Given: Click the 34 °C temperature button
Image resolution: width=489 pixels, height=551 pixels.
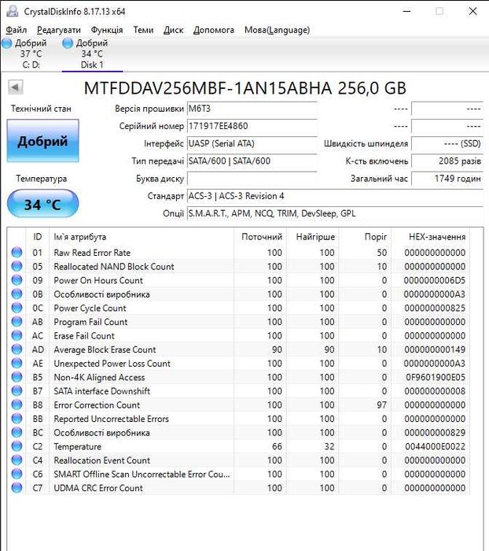Looking at the screenshot, I should coord(42,204).
